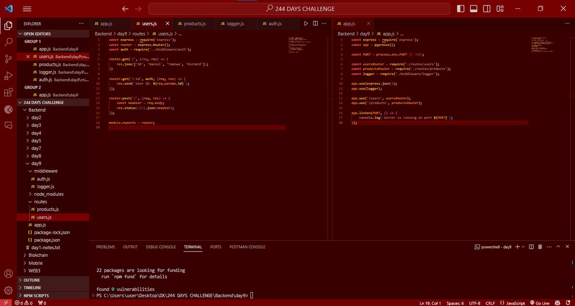Switch to the logger.js tab
The image size is (575, 306).
tap(236, 23)
